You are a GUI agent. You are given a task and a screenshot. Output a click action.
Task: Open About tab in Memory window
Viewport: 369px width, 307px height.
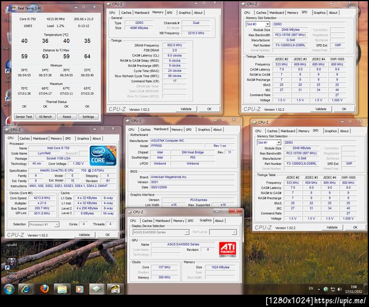(198, 13)
